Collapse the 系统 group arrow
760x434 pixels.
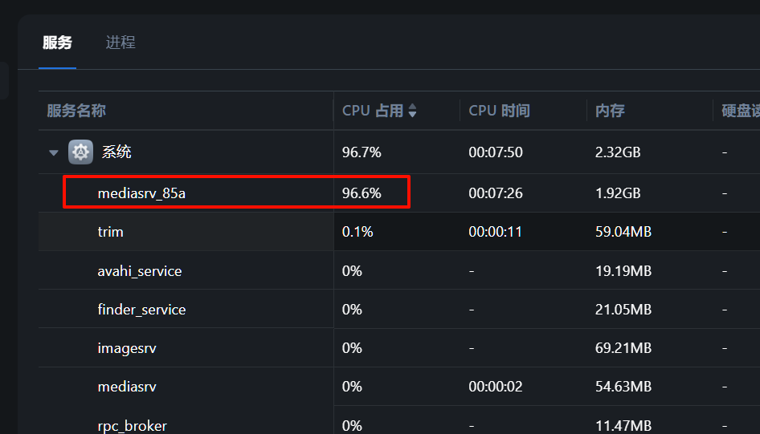click(54, 152)
